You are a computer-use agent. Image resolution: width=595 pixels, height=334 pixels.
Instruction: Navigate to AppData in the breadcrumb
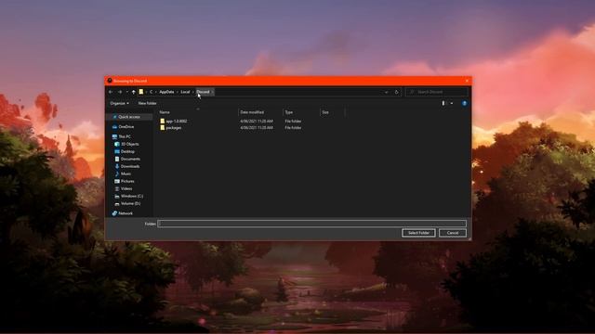pyautogui.click(x=166, y=92)
